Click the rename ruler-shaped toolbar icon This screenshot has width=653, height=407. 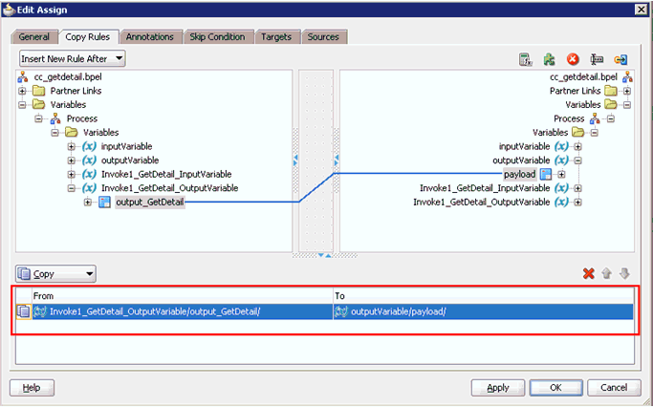[597, 59]
